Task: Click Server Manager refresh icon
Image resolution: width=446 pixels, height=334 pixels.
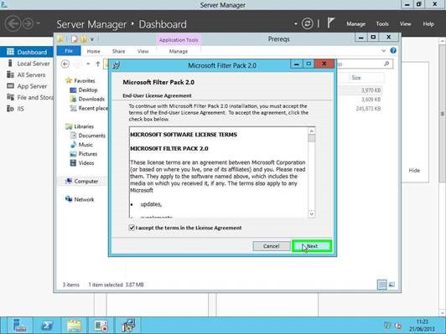Action: [307, 23]
